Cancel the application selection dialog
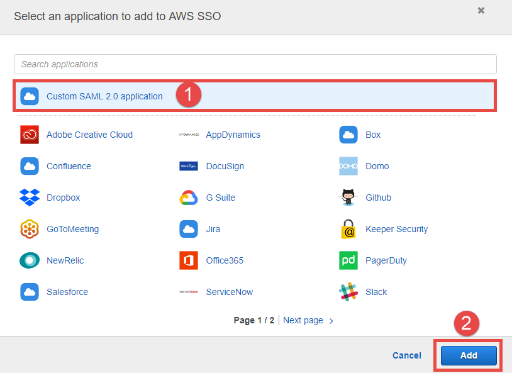Screen dimensions: 512x373 (407, 355)
